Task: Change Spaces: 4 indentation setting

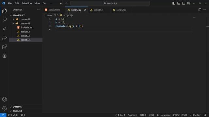Action: [133, 115]
